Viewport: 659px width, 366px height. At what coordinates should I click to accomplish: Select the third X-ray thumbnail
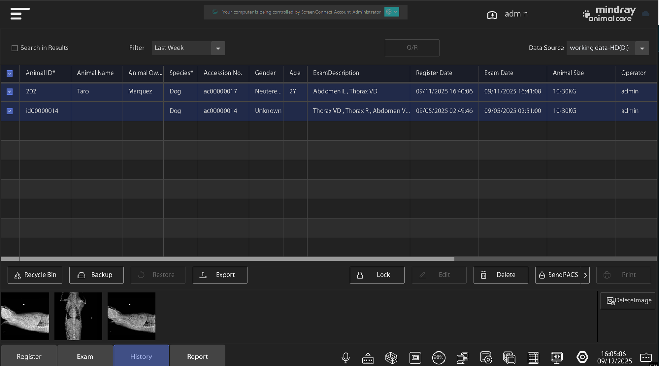click(x=131, y=316)
